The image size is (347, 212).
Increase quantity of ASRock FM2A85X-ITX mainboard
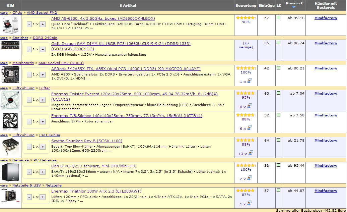click(43, 74)
